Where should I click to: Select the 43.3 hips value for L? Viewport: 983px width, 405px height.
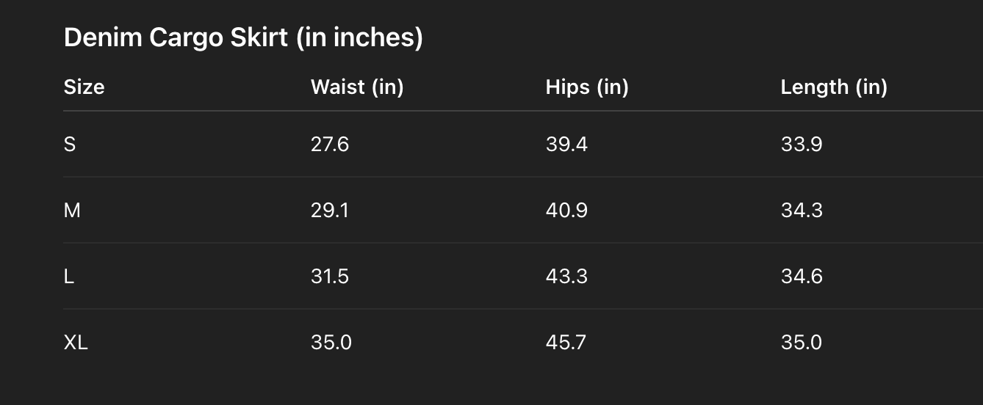[566, 277]
